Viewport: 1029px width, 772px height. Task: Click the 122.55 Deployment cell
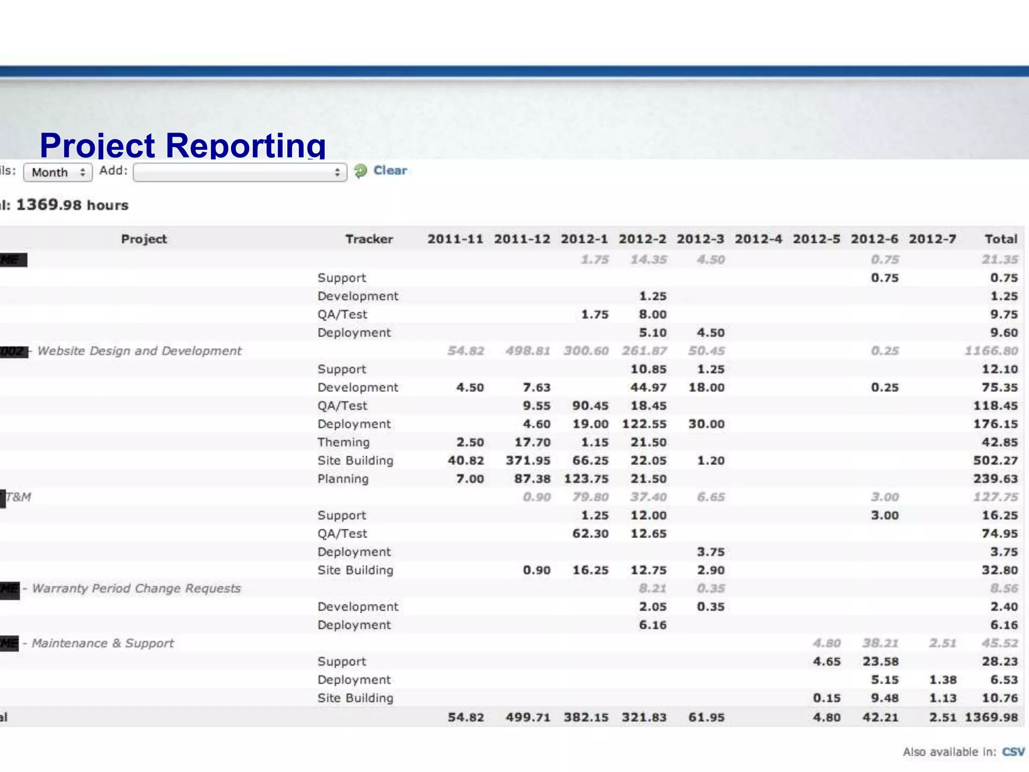(644, 424)
